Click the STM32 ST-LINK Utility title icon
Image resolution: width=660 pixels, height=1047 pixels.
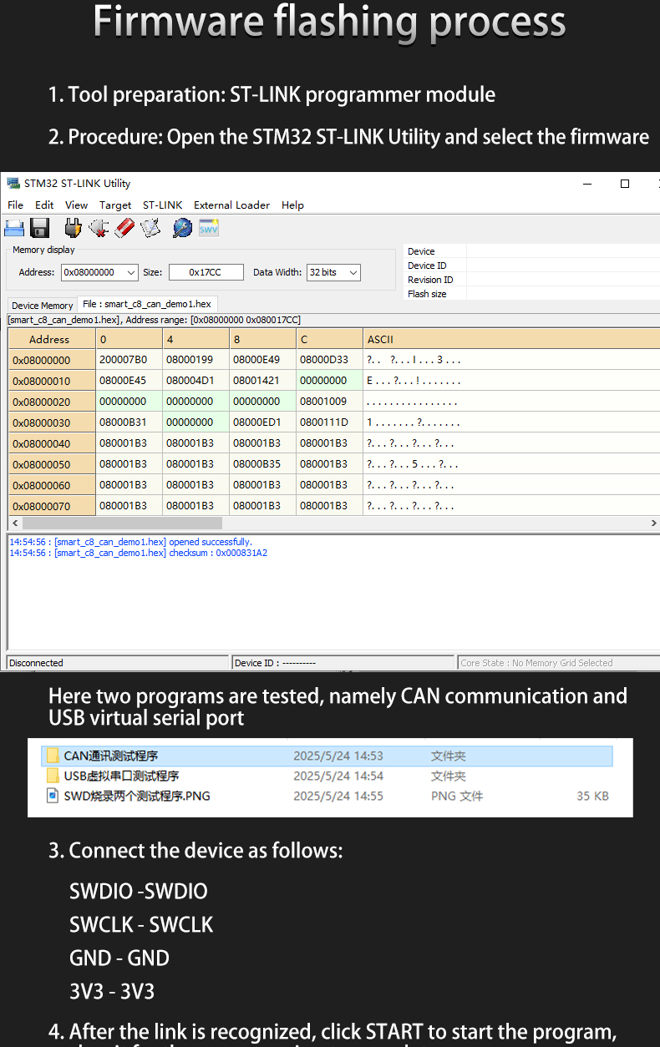click(x=13, y=184)
